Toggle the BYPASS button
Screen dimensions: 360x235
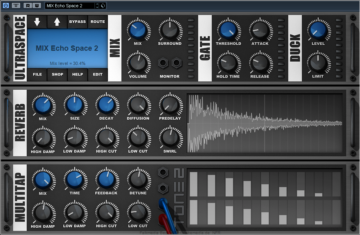[78, 22]
